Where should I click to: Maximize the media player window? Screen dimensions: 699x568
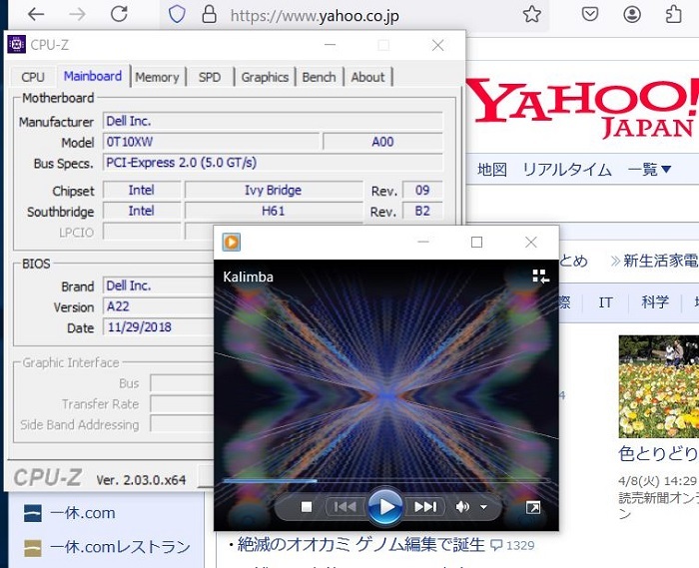(476, 242)
